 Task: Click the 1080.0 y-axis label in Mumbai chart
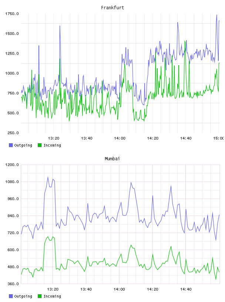coord(12,182)
